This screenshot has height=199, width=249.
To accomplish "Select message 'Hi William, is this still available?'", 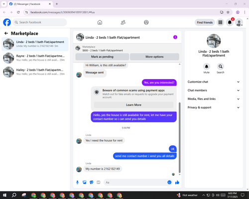I will tap(106, 65).
